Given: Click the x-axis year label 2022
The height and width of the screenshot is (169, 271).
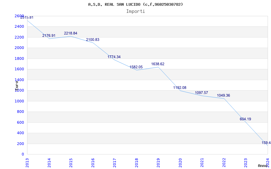Looking at the screenshot, I should coord(224,163).
